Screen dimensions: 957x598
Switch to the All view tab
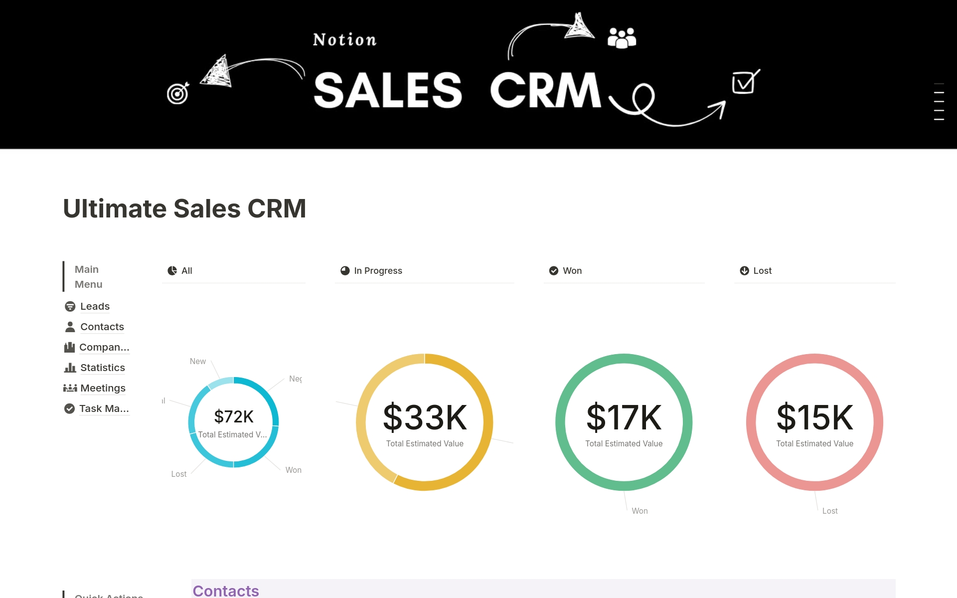click(x=187, y=270)
